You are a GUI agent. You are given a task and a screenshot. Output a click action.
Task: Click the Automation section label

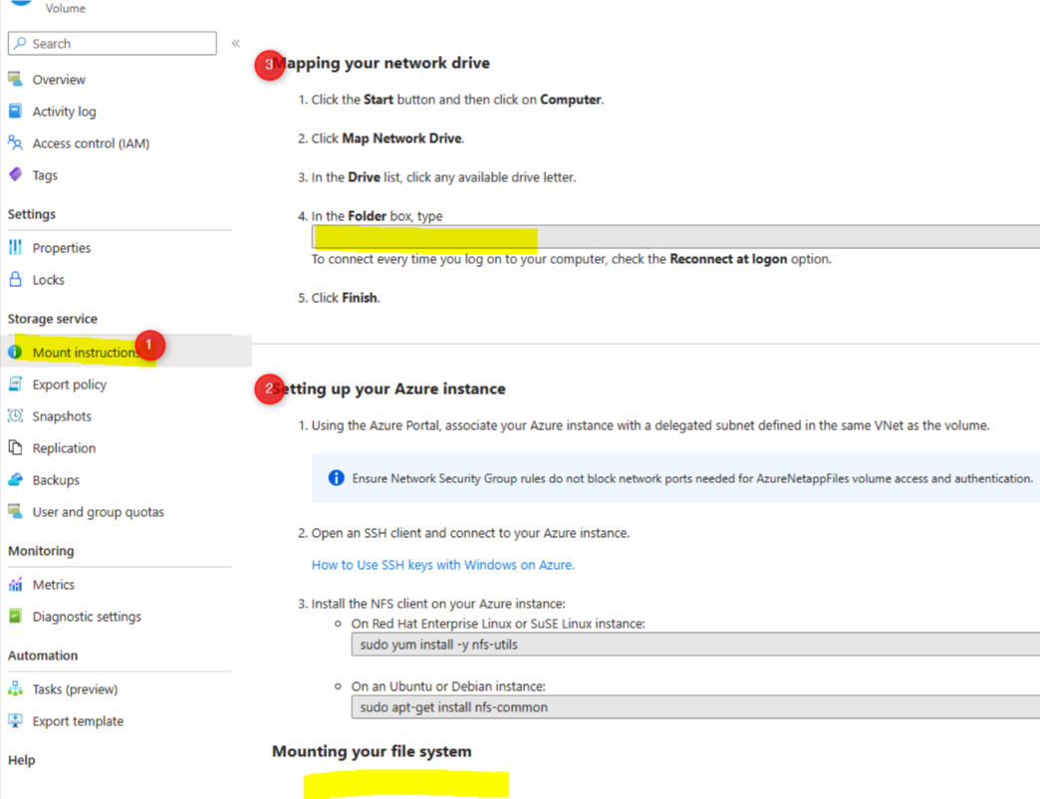tap(43, 656)
